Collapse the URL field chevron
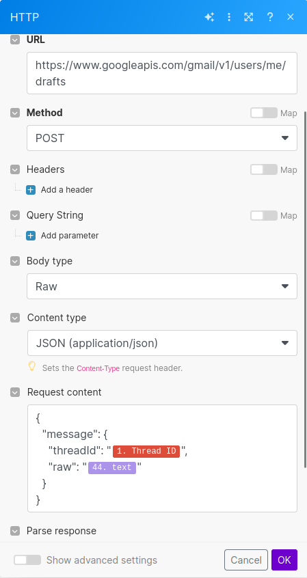307x578 pixels. point(15,40)
